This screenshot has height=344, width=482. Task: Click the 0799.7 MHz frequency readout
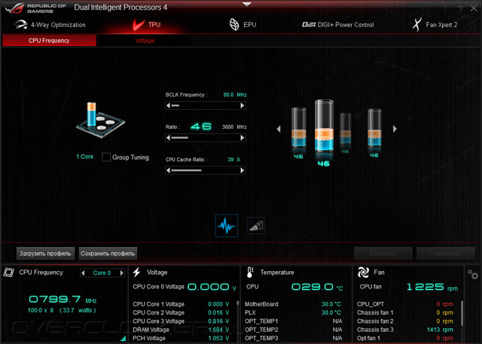(63, 299)
